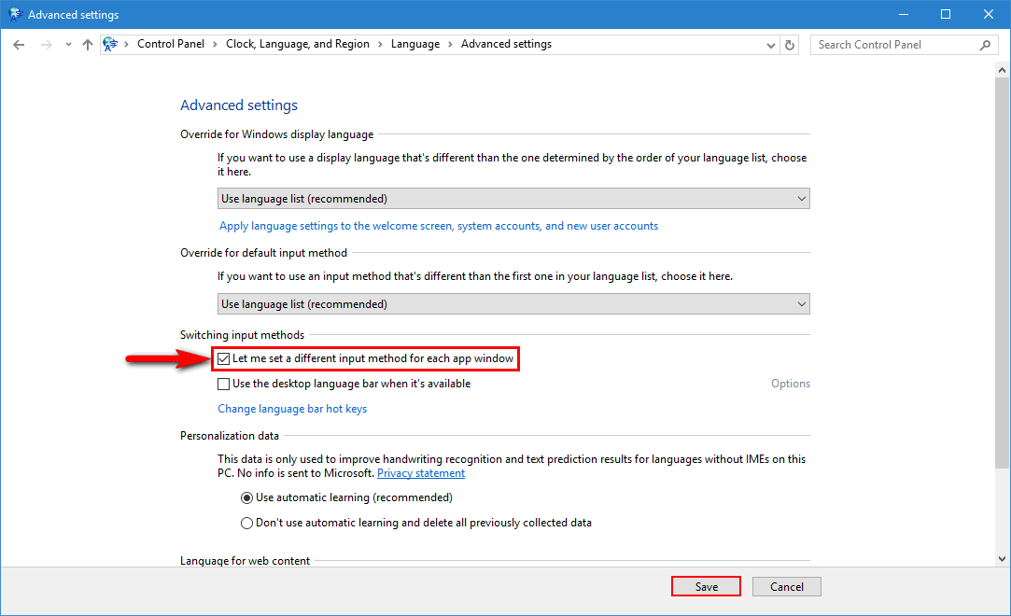This screenshot has height=616, width=1011.
Task: Click the Advanced settings window title bar icon
Action: click(14, 14)
